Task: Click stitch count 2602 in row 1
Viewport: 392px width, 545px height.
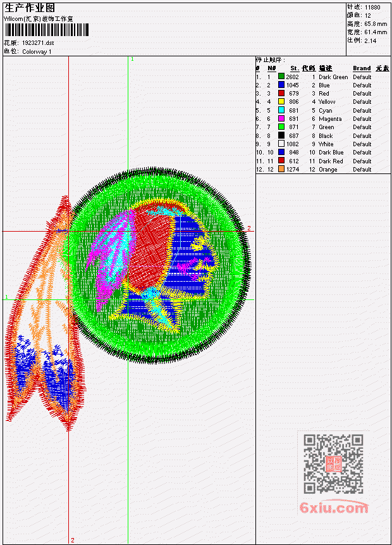Action: point(292,77)
